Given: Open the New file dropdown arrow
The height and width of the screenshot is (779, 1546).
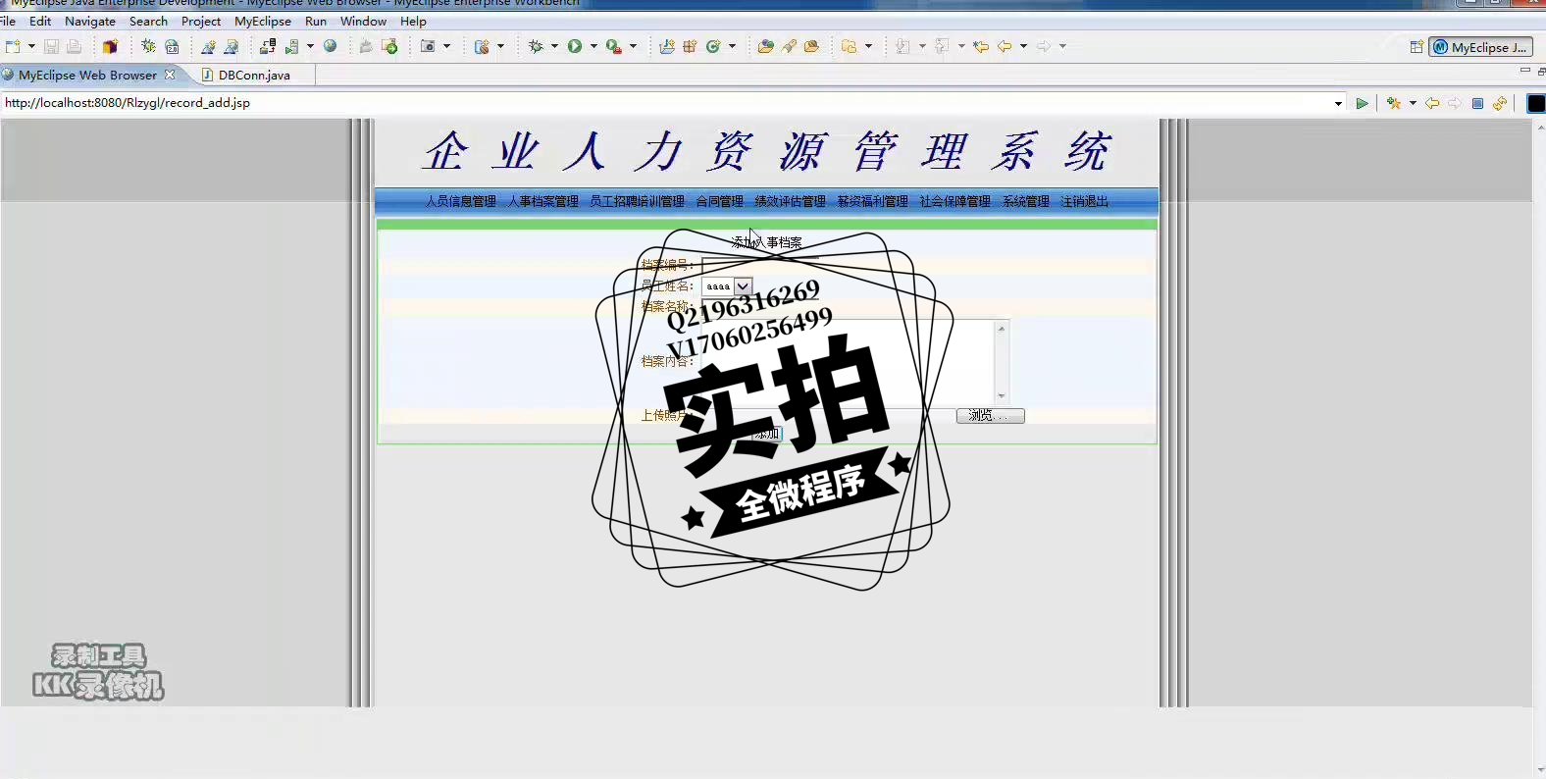Looking at the screenshot, I should coord(31,46).
